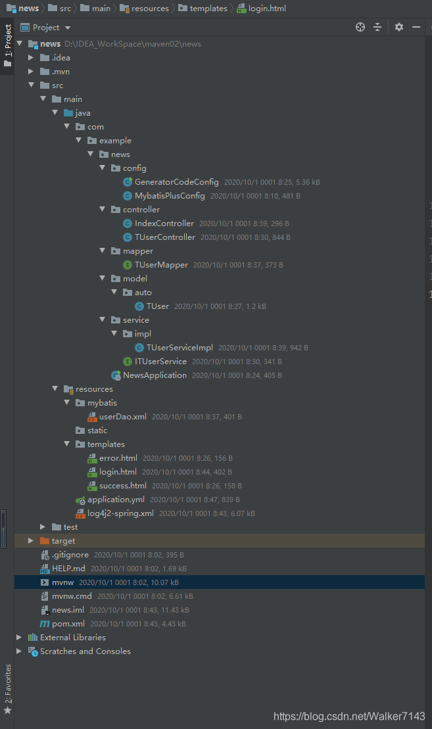Screen dimensions: 432x729
Task: Select the .gitignore file icon
Action: (x=45, y=555)
